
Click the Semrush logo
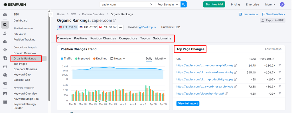(14, 5)
